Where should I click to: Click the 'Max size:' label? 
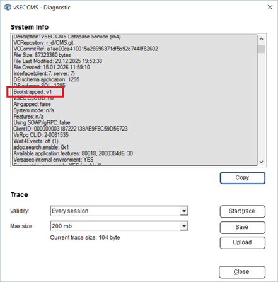click(x=22, y=226)
